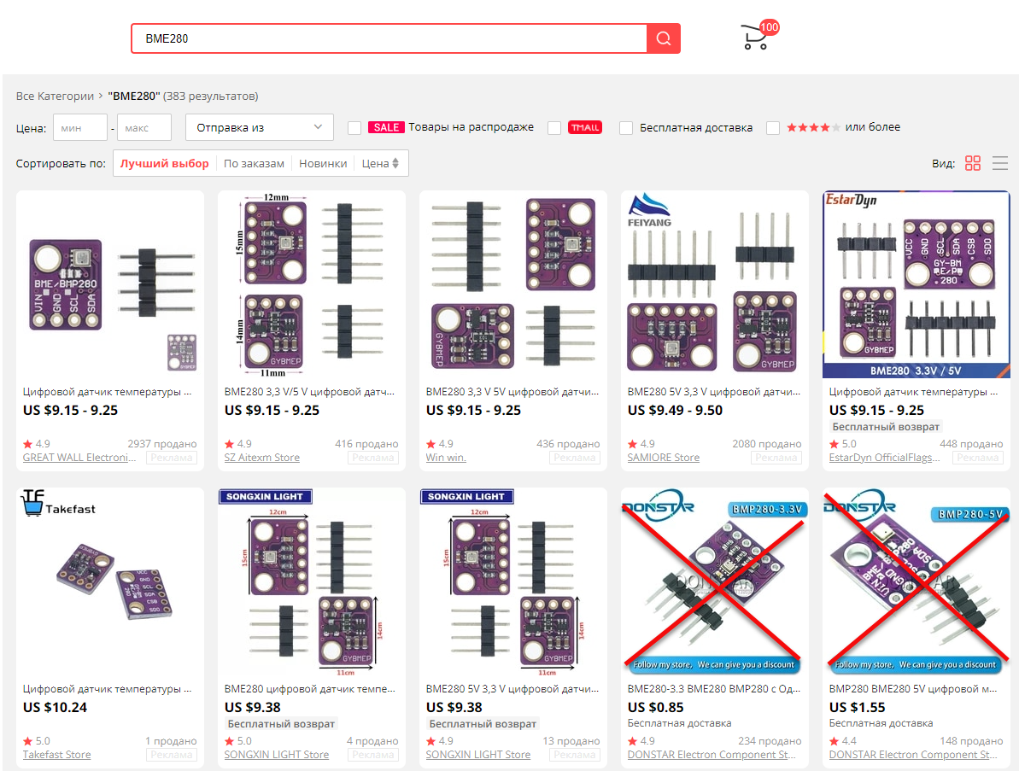1019x771 pixels.
Task: Sort by Цена
Action: (380, 164)
